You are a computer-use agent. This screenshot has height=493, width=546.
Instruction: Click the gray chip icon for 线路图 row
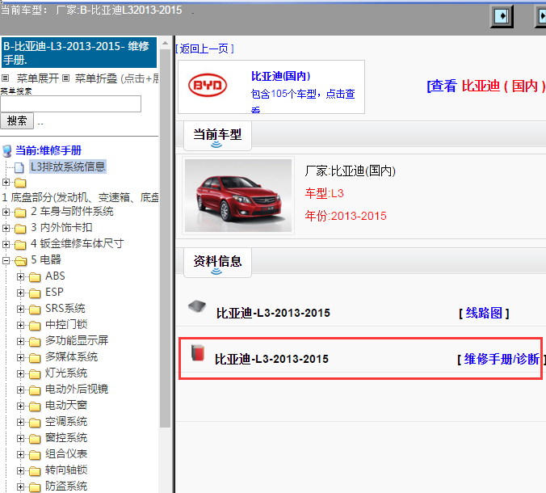pos(197,306)
